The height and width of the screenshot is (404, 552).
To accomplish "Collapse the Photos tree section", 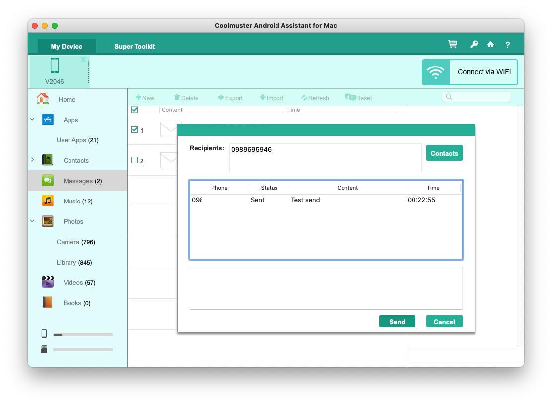I will (32, 221).
